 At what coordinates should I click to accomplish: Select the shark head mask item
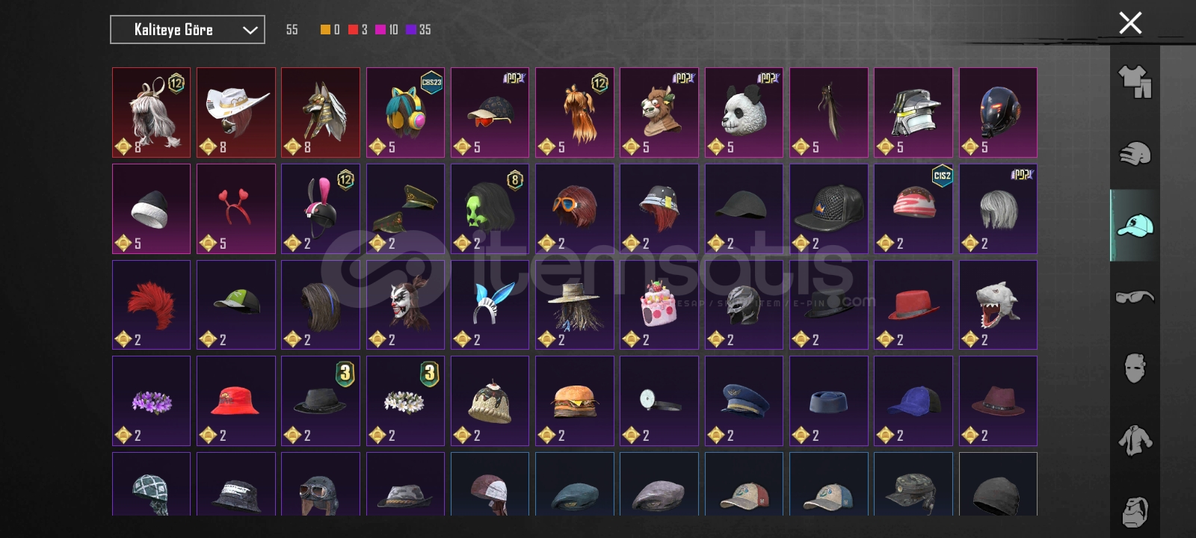click(998, 305)
